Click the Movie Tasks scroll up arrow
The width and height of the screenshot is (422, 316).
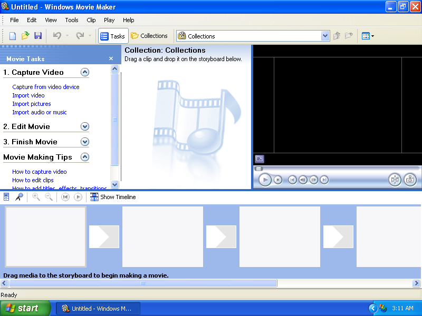114,69
